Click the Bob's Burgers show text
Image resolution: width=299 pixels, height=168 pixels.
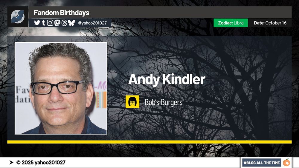point(164,102)
